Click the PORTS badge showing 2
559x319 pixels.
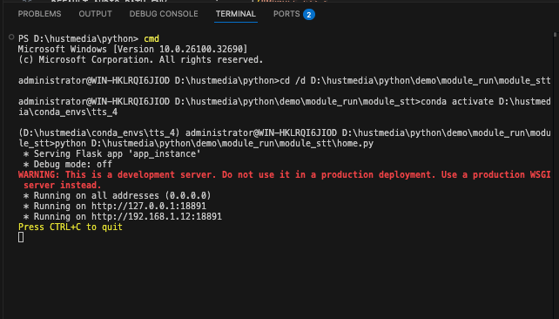[309, 15]
